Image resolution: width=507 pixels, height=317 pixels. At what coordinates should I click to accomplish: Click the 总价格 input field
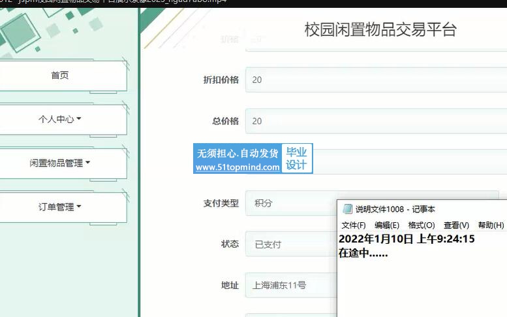coord(376,121)
